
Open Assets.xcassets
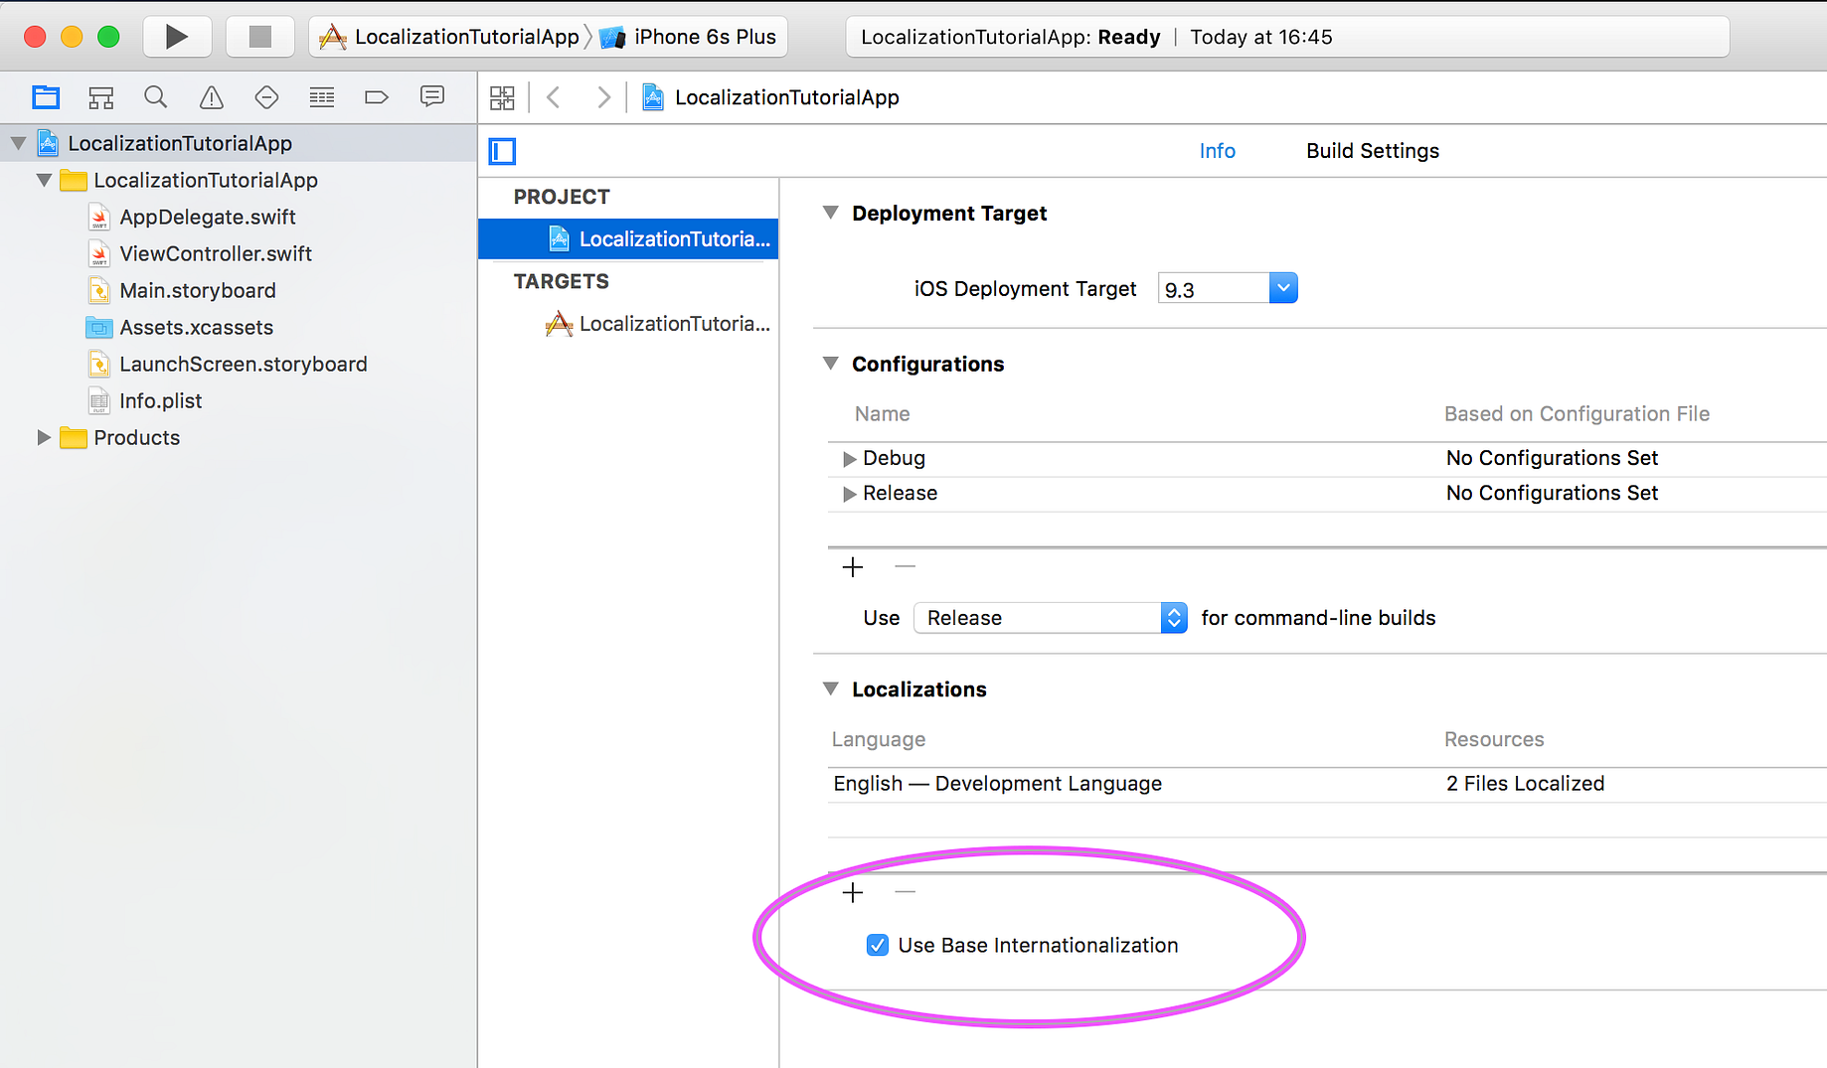(196, 327)
